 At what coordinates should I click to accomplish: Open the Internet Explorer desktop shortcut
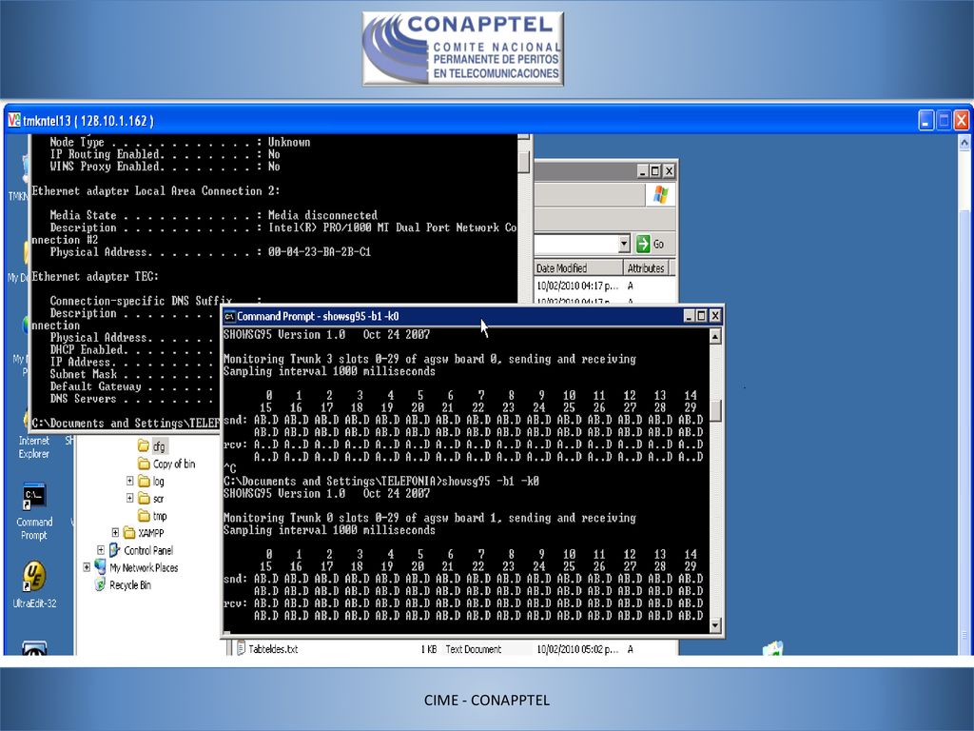(33, 447)
